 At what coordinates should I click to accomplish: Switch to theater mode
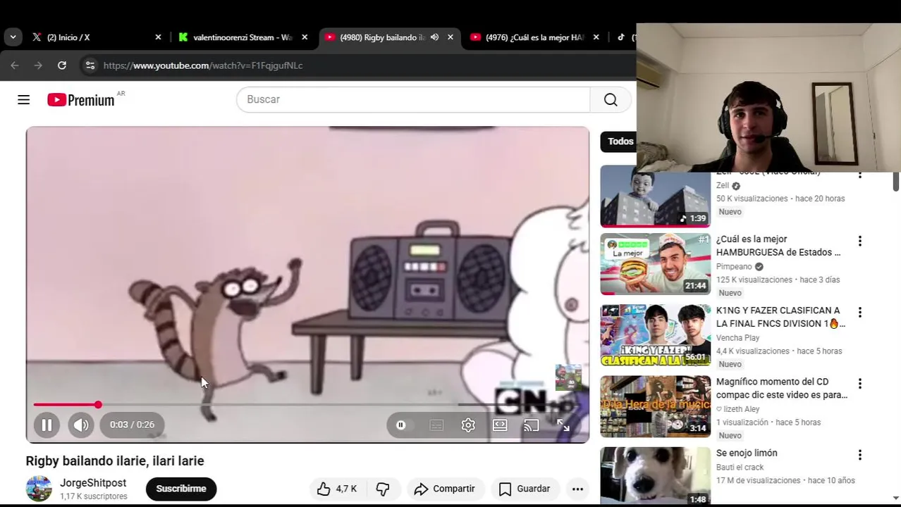coord(500,425)
